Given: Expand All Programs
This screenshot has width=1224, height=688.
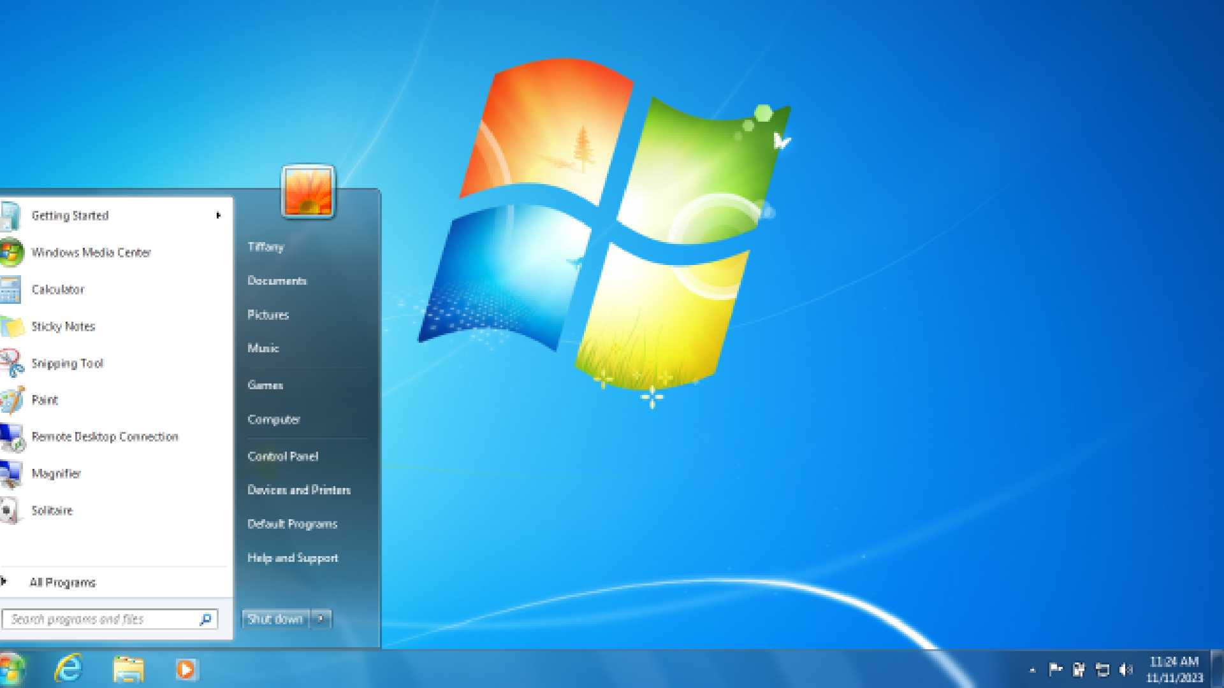Looking at the screenshot, I should pos(63,582).
